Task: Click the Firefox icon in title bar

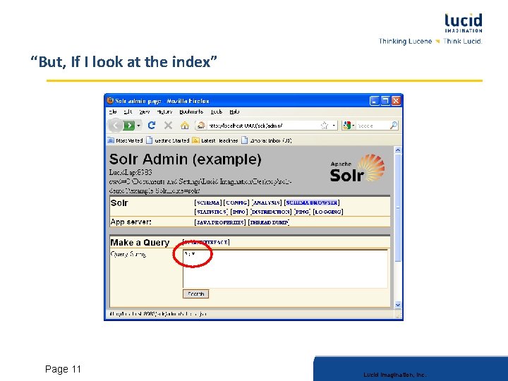Action: pyautogui.click(x=110, y=100)
